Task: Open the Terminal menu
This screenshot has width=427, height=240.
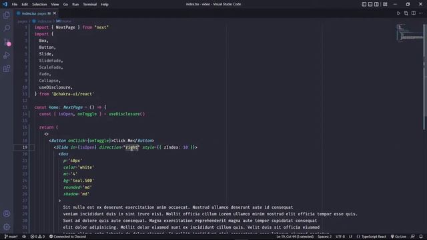Action: point(89,4)
